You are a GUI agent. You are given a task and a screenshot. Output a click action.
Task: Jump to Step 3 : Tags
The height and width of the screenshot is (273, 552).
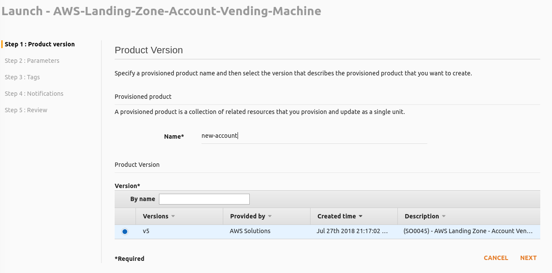pyautogui.click(x=22, y=77)
